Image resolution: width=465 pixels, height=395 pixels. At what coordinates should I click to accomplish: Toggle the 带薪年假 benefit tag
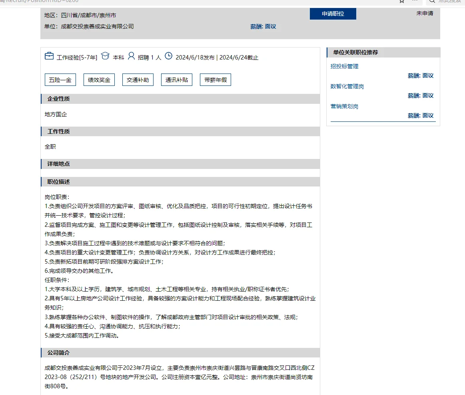click(215, 79)
